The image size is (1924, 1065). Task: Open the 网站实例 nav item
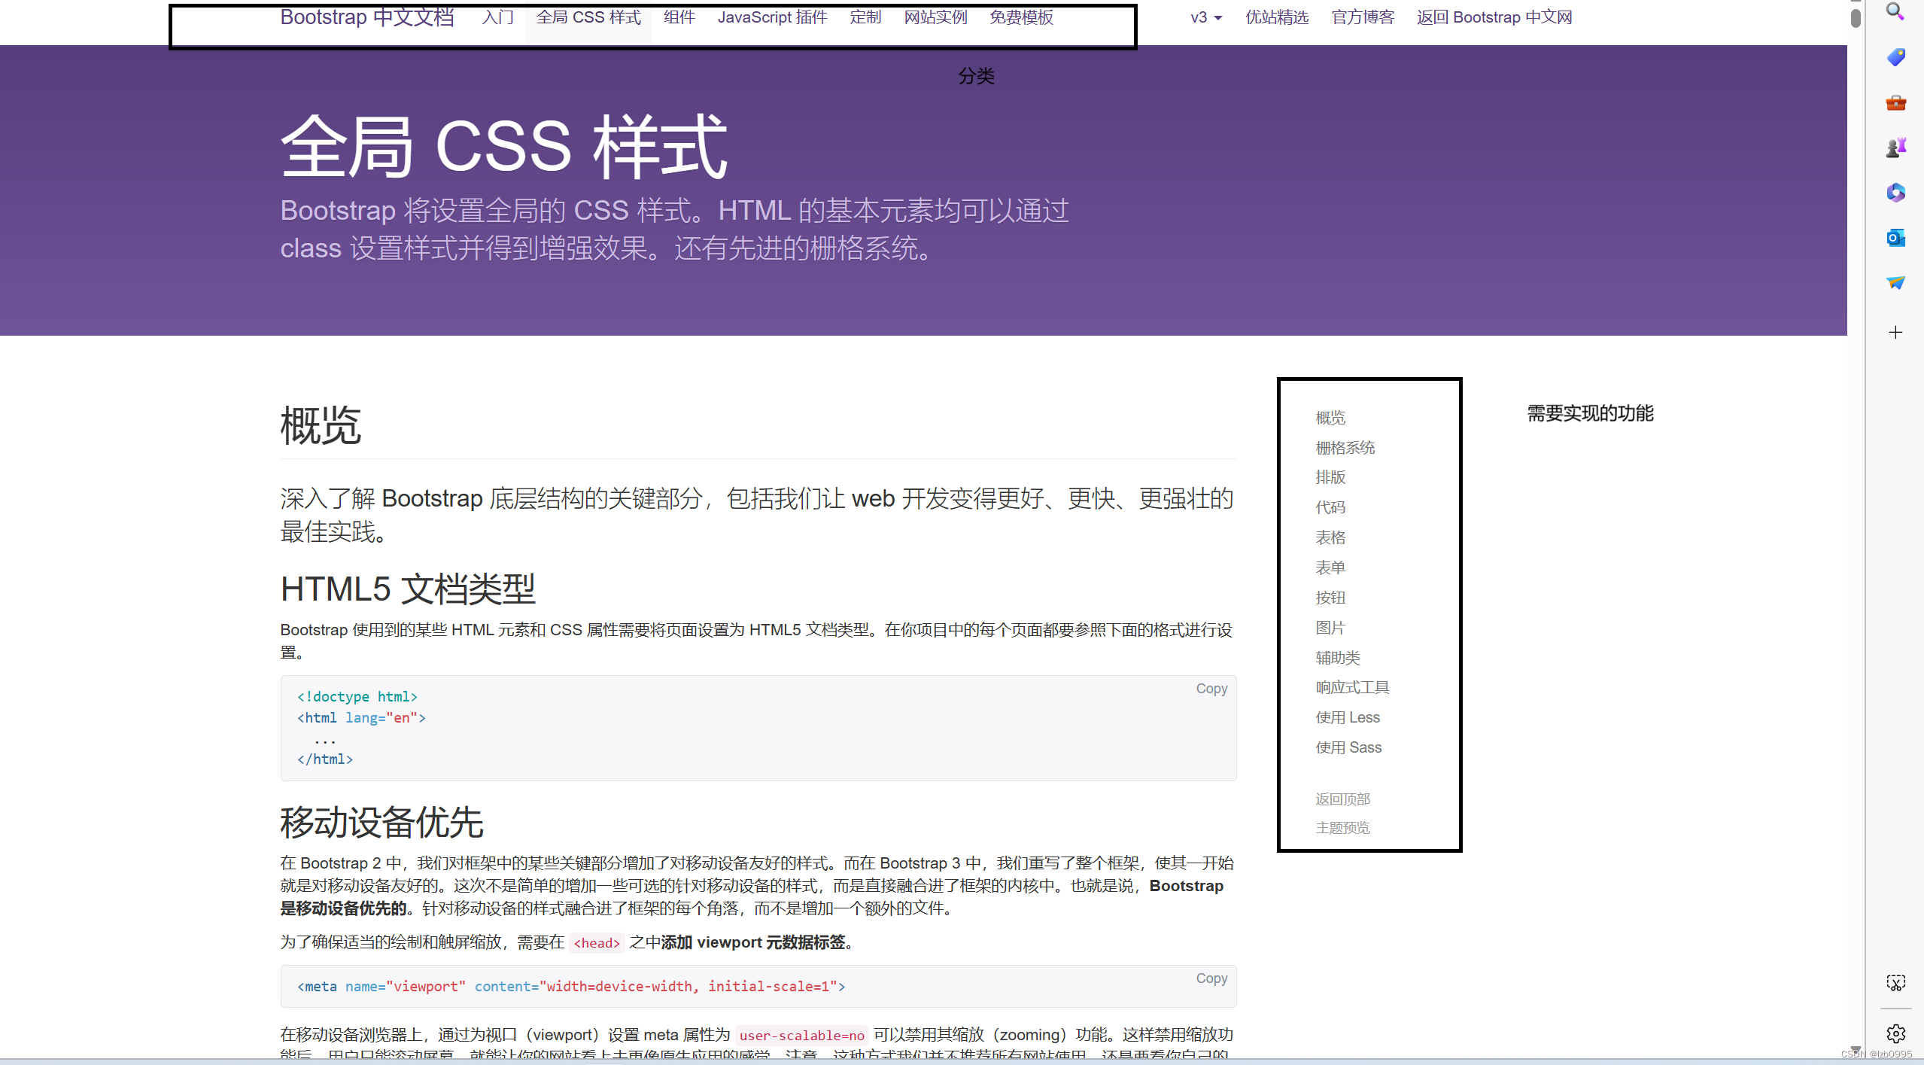click(x=935, y=17)
